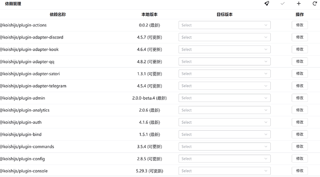Click version 2.0.6 (最新) cell

click(x=150, y=110)
